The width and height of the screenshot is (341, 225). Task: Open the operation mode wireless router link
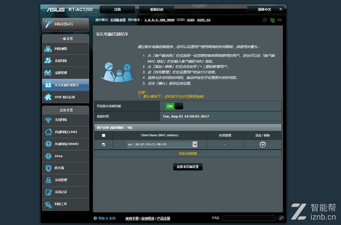coord(118,20)
